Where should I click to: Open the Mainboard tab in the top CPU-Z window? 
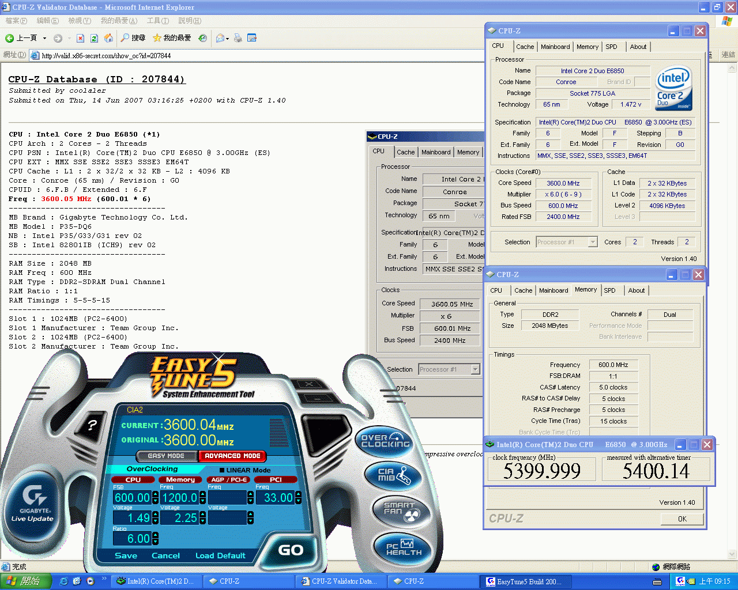click(x=555, y=47)
